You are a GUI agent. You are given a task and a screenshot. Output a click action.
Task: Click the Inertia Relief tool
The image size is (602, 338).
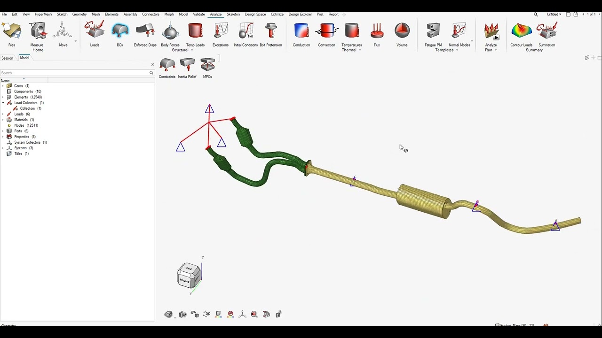click(187, 68)
